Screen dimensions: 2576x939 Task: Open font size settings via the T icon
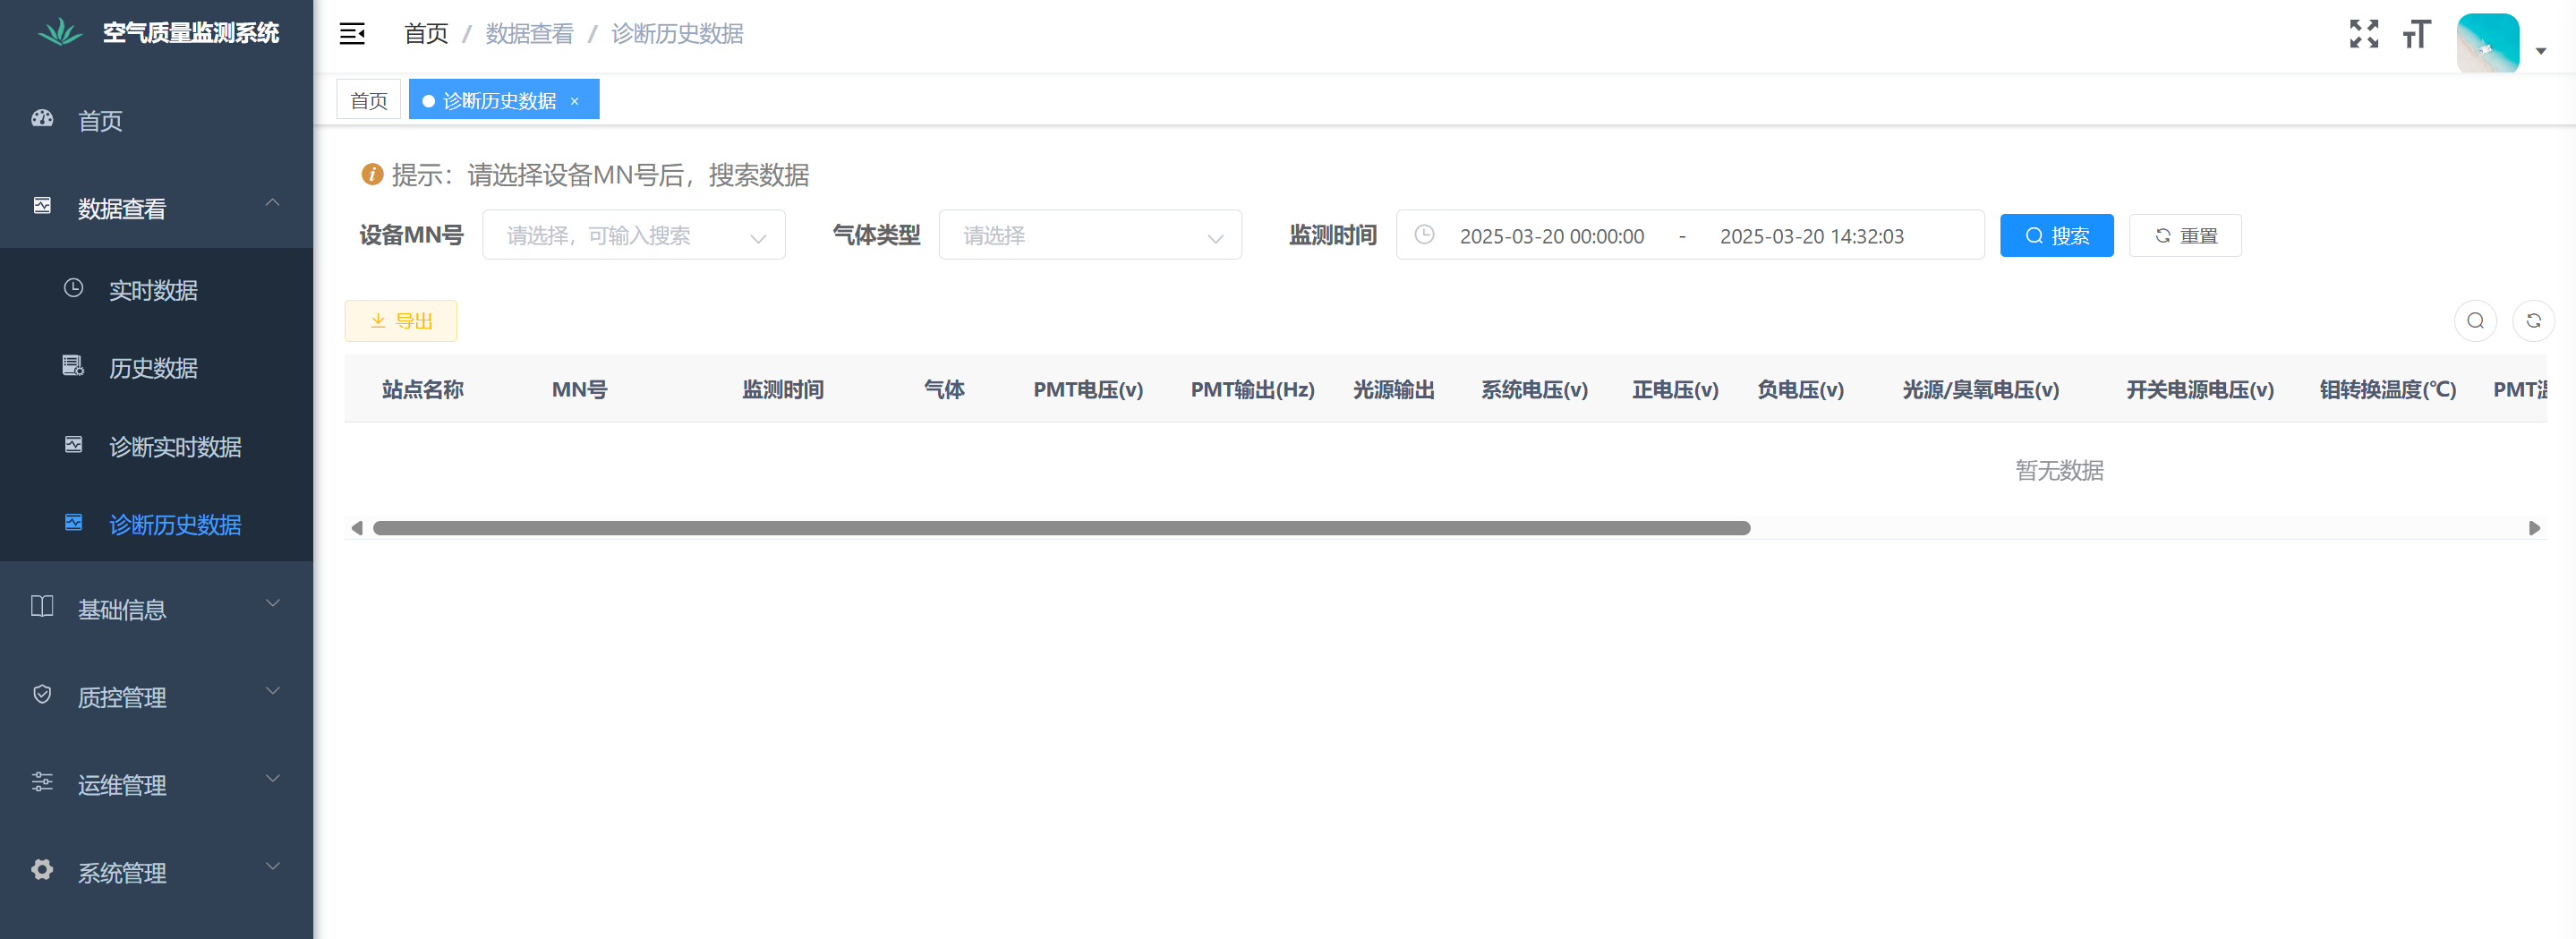pyautogui.click(x=2417, y=33)
